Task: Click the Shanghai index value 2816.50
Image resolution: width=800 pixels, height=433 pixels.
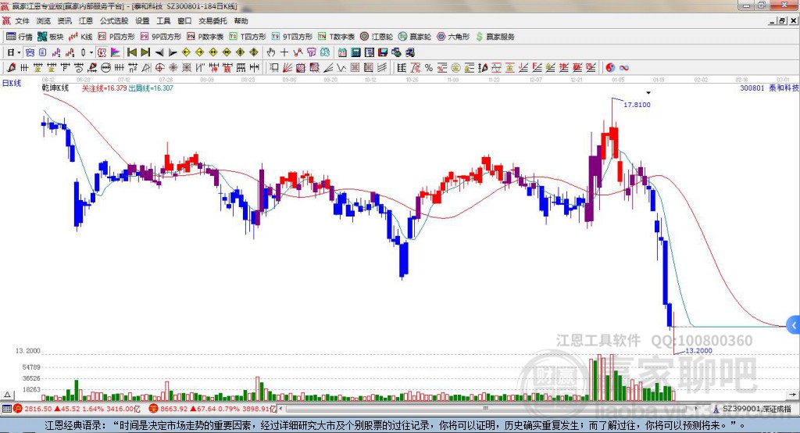Action: click(37, 409)
